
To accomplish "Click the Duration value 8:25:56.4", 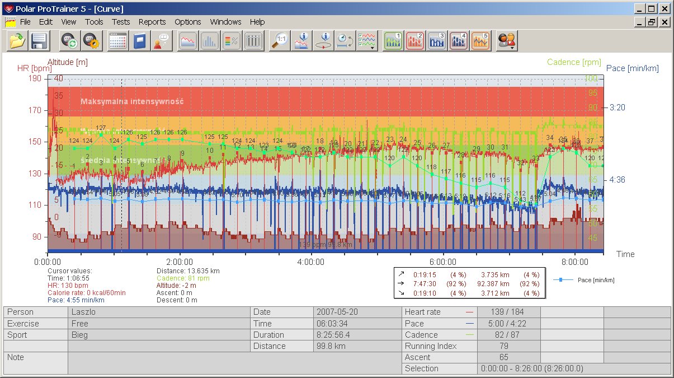I will coord(357,334).
